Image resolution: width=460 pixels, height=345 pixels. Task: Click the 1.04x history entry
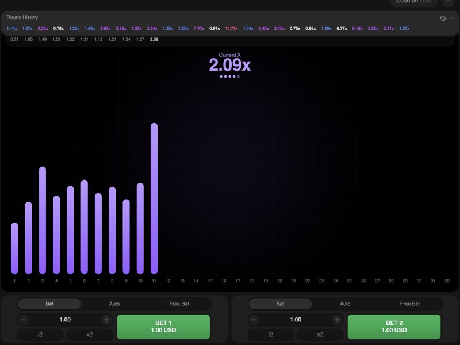tap(248, 28)
